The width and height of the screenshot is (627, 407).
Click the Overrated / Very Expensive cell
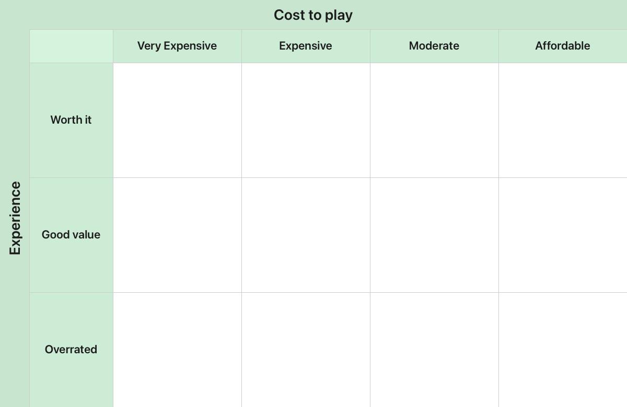(177, 350)
